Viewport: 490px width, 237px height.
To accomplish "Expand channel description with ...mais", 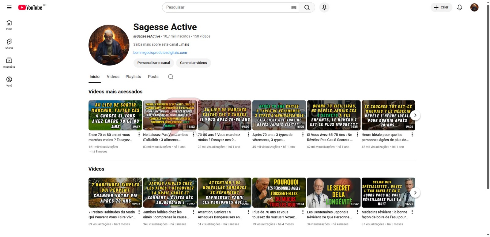I will (x=184, y=44).
